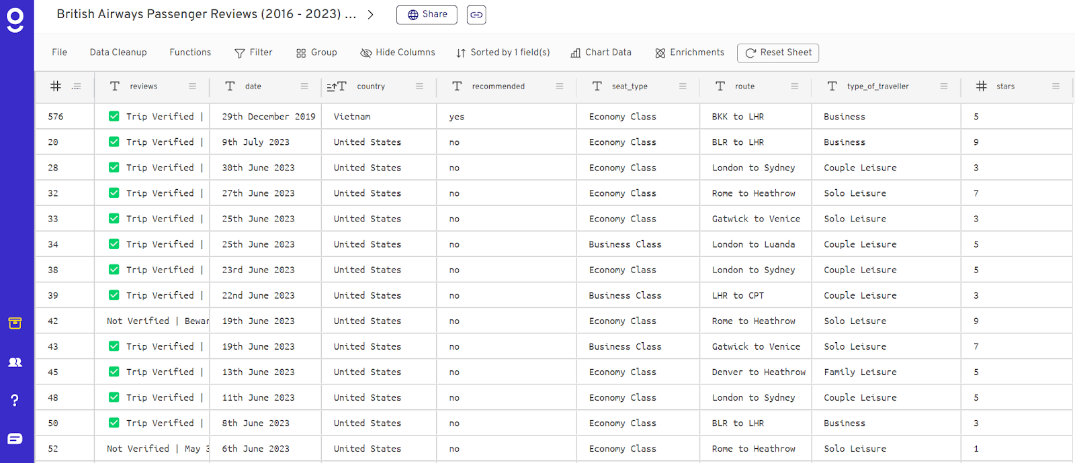Click the Trip Verified checkbox in row 50
This screenshot has width=1075, height=463.
pyautogui.click(x=114, y=423)
